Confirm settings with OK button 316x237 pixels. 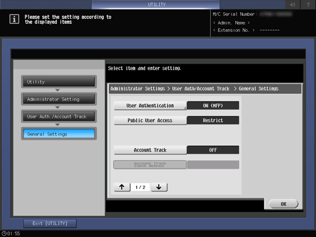pos(284,204)
